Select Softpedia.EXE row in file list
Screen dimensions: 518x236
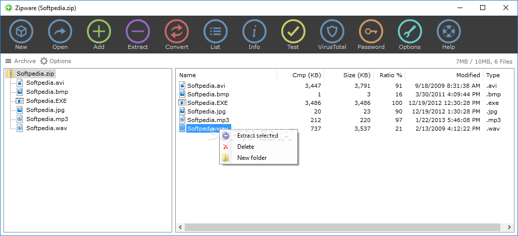coord(345,103)
